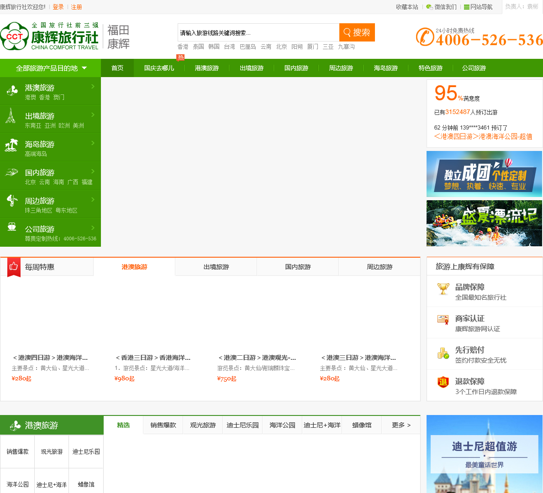Click the airplane icon for 国内旅游

(x=11, y=172)
